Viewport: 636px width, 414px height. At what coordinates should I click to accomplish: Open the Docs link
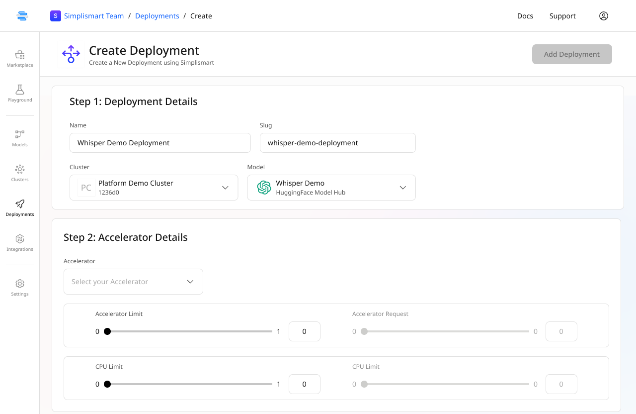[525, 16]
